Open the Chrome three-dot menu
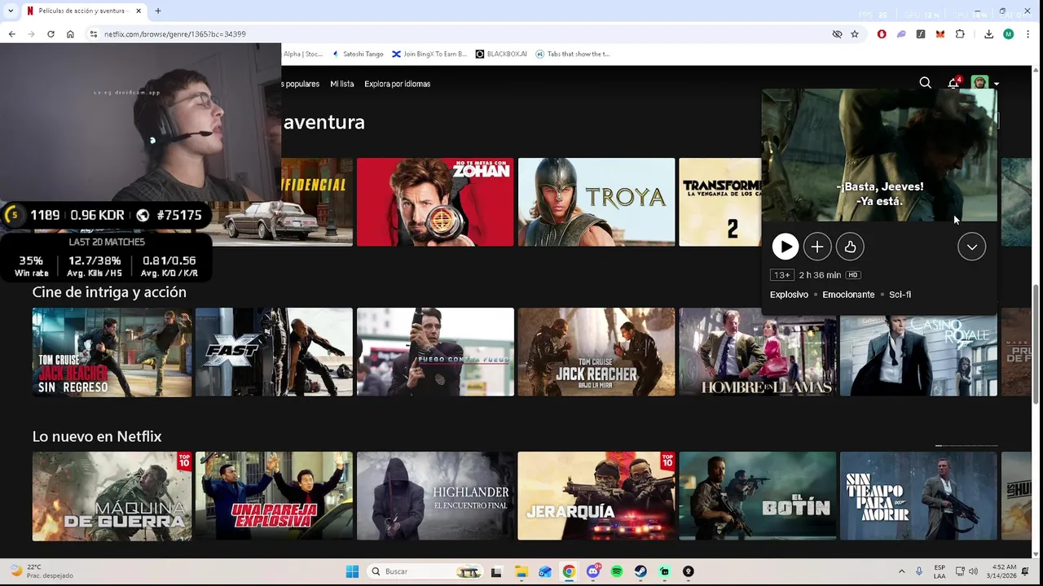The width and height of the screenshot is (1043, 586). point(1028,34)
